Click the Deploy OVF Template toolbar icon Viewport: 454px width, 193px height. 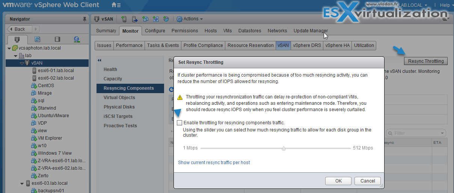(x=166, y=19)
